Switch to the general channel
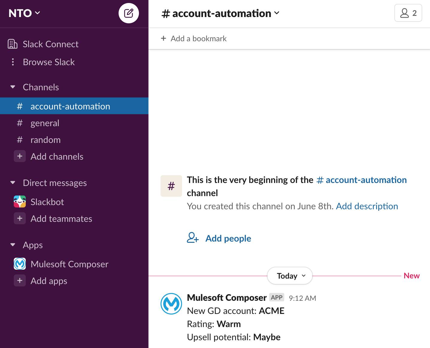This screenshot has width=430, height=348. (x=74, y=123)
